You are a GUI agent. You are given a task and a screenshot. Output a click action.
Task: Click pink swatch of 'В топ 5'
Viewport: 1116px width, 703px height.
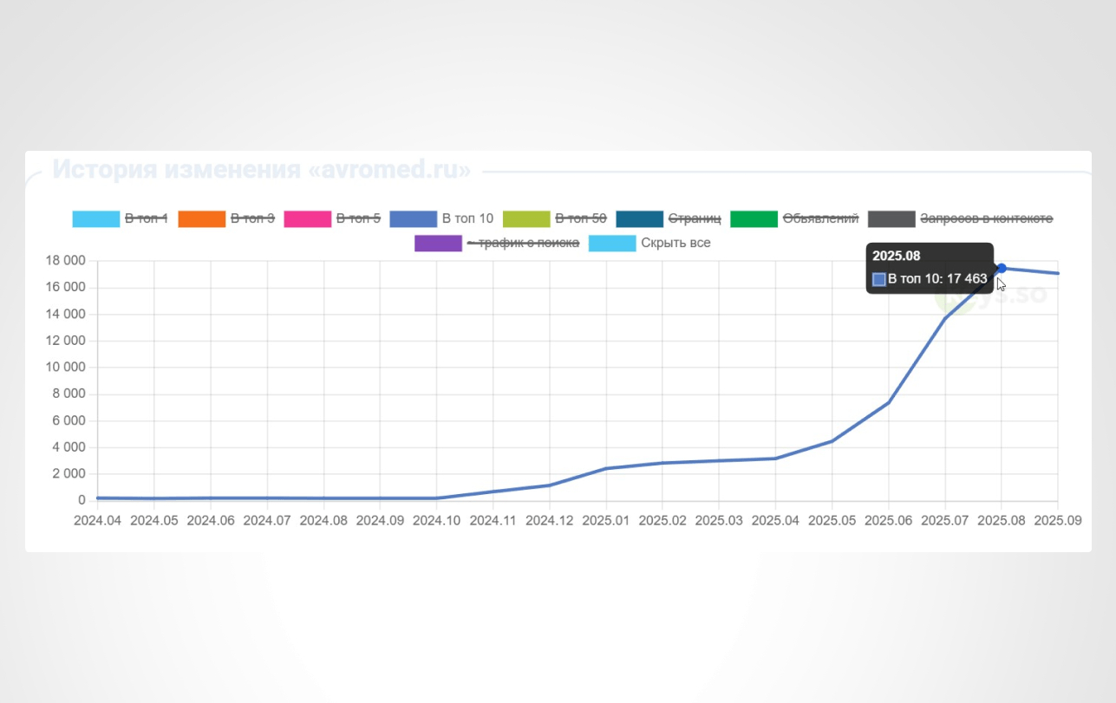click(x=308, y=219)
